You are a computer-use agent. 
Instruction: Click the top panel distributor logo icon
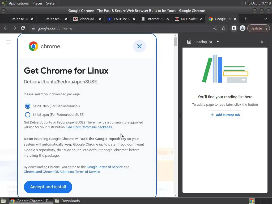4,3
